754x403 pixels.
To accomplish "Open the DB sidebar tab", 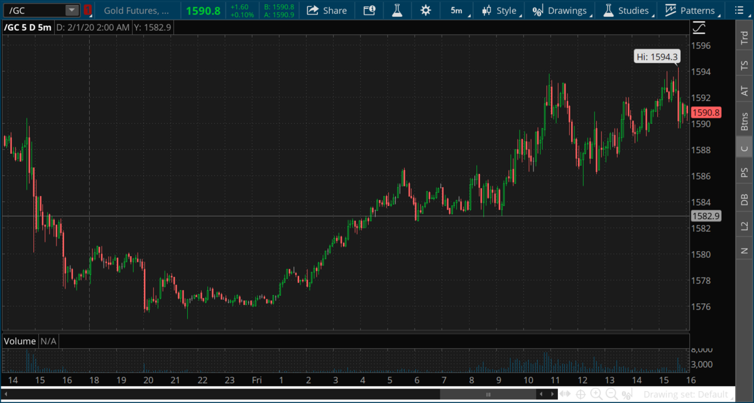I will tap(744, 199).
